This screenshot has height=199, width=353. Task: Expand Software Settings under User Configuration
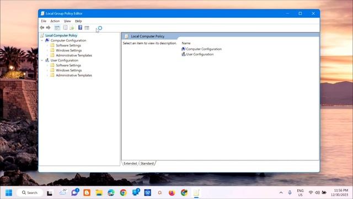(47, 65)
